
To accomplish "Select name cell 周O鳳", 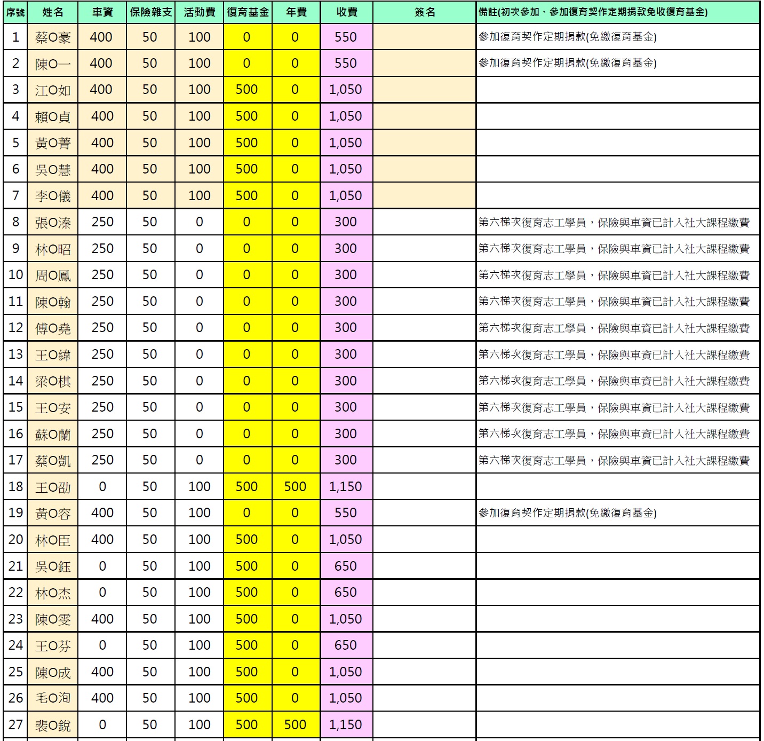I will point(53,275).
